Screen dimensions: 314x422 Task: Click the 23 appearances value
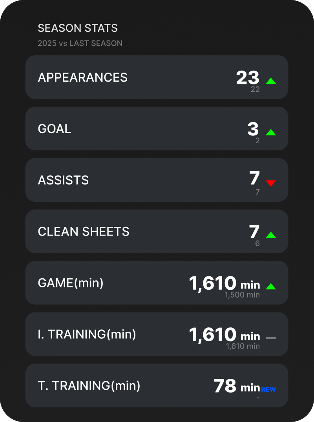(x=248, y=78)
